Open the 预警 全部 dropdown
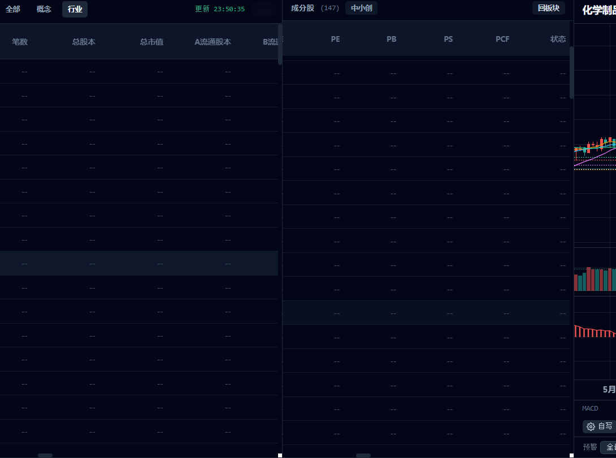The height and width of the screenshot is (458, 616). [609, 447]
